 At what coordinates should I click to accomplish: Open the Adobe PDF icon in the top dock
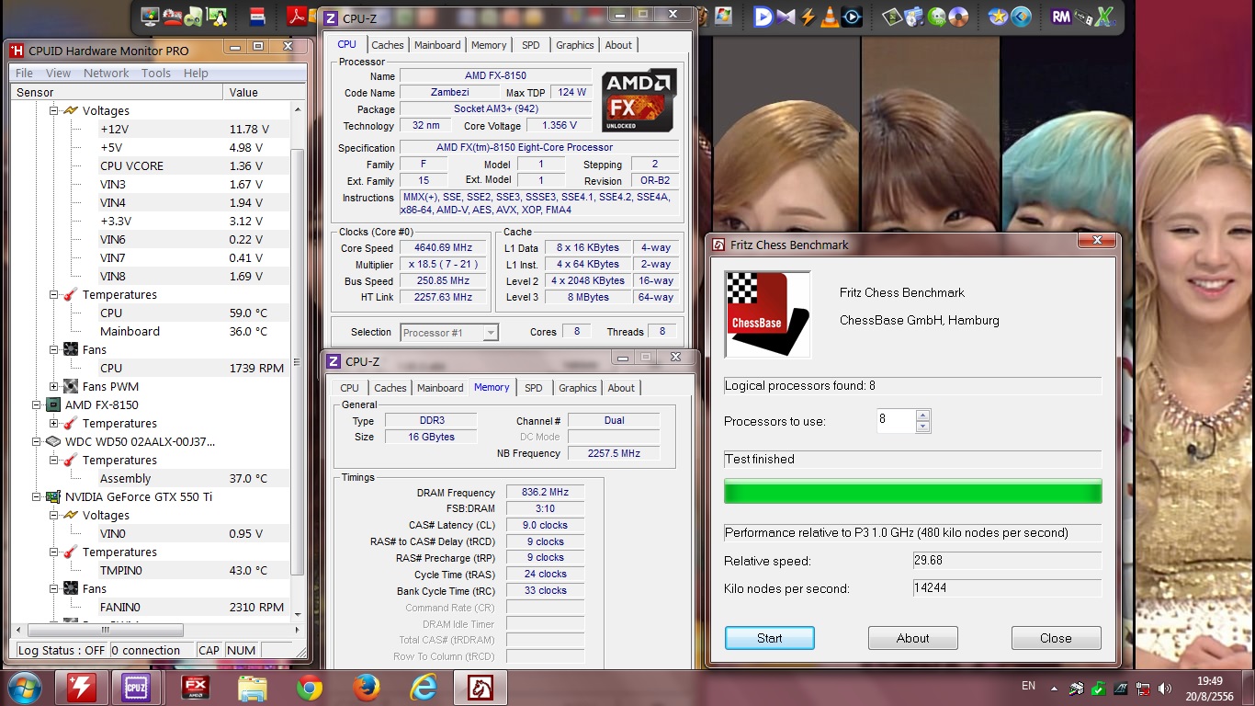click(298, 16)
